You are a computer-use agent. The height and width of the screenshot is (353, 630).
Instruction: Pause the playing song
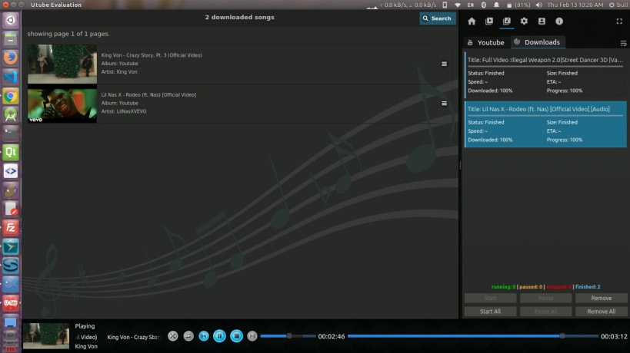[x=219, y=336]
